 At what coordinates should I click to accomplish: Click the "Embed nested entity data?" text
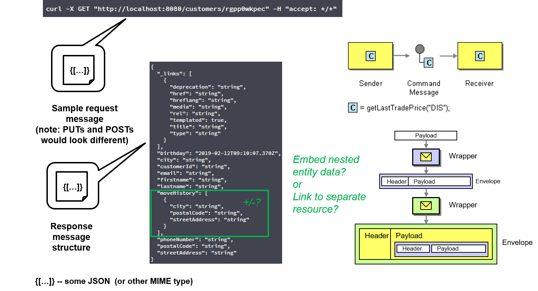(x=326, y=166)
